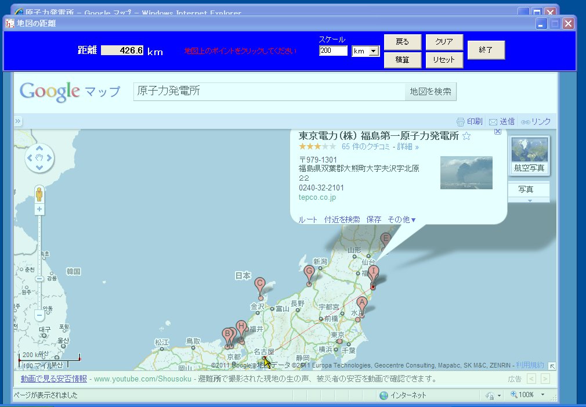
Task: Zoom in with the map plus icon
Action: (x=38, y=209)
